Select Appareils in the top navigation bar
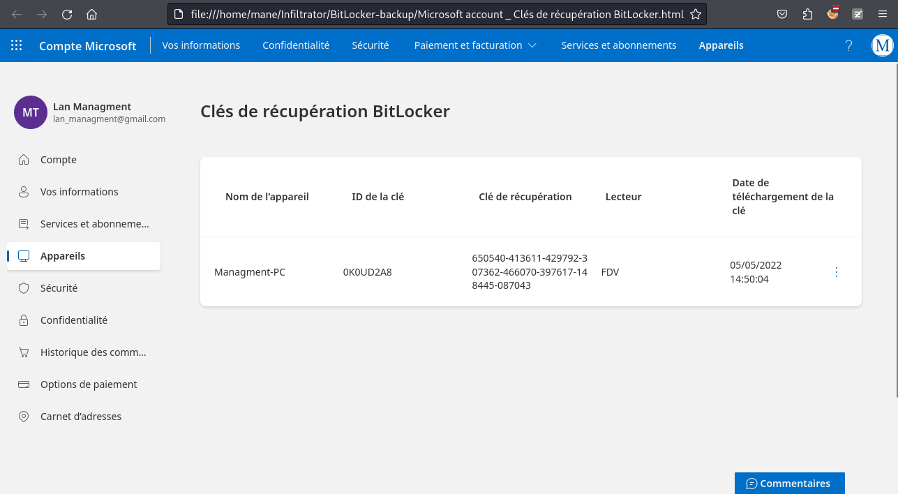This screenshot has width=898, height=494. [721, 45]
